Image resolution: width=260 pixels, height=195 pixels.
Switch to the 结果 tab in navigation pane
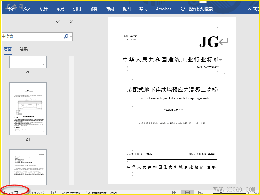coord(24,49)
